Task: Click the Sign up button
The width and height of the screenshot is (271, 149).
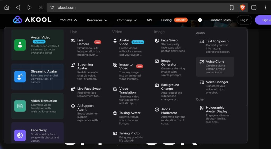Action: click(x=264, y=20)
